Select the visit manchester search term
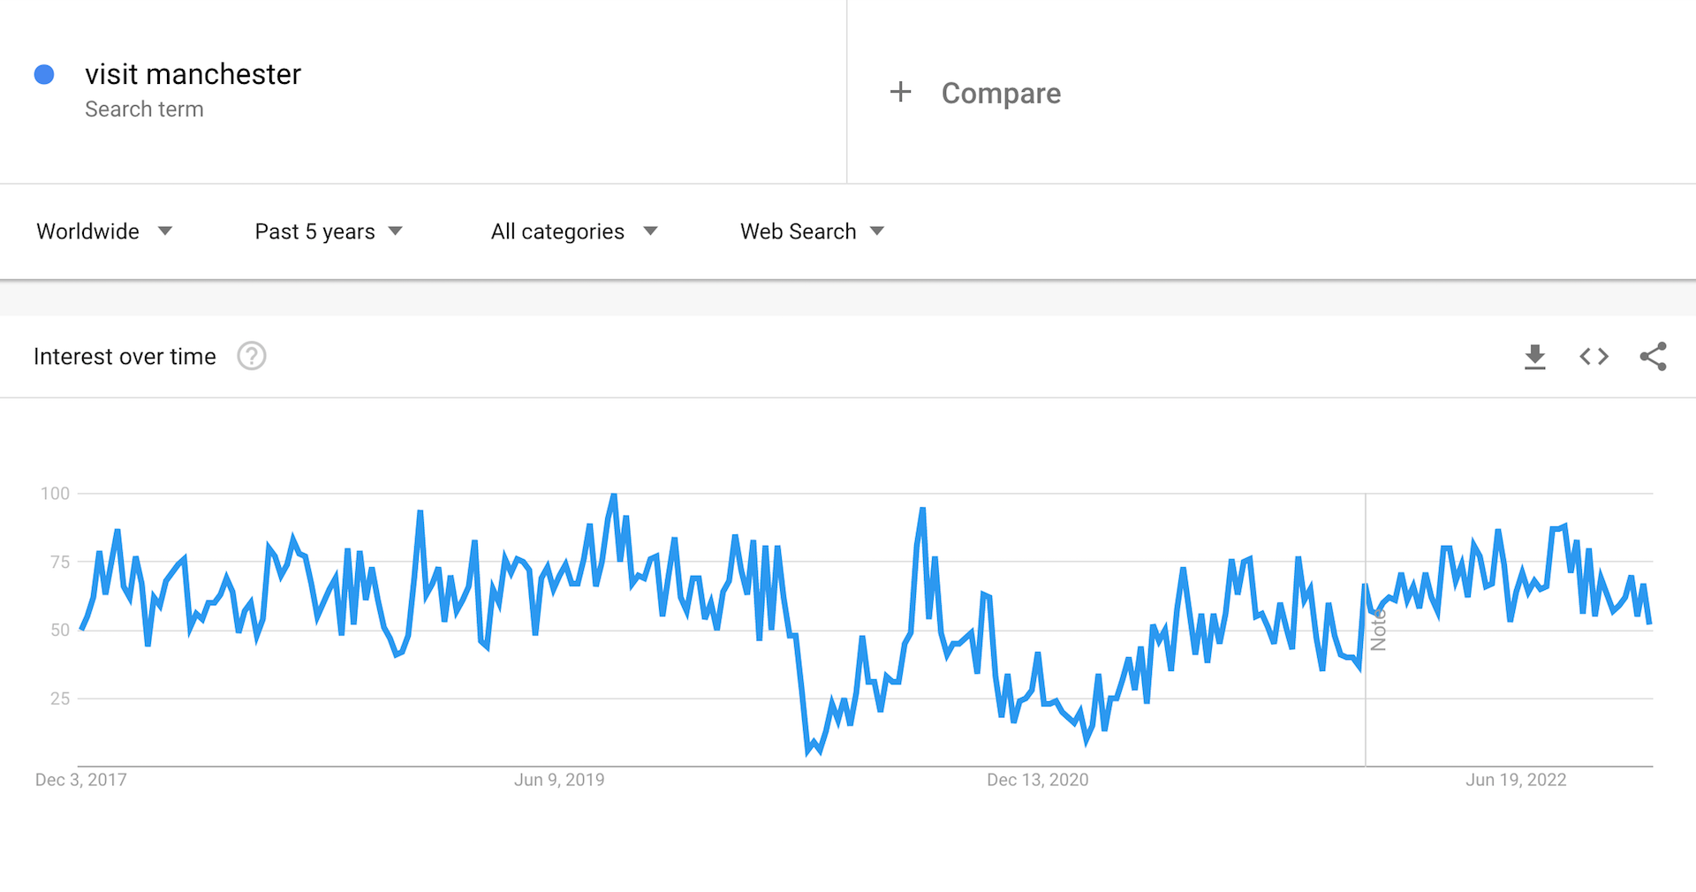This screenshot has height=892, width=1696. click(193, 74)
